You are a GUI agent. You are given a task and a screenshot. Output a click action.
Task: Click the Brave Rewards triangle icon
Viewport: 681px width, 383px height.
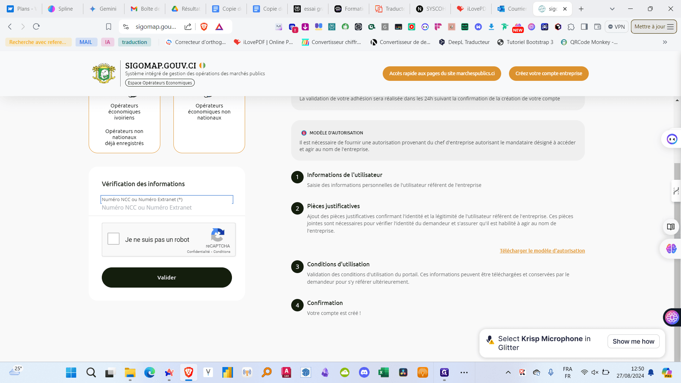click(219, 27)
